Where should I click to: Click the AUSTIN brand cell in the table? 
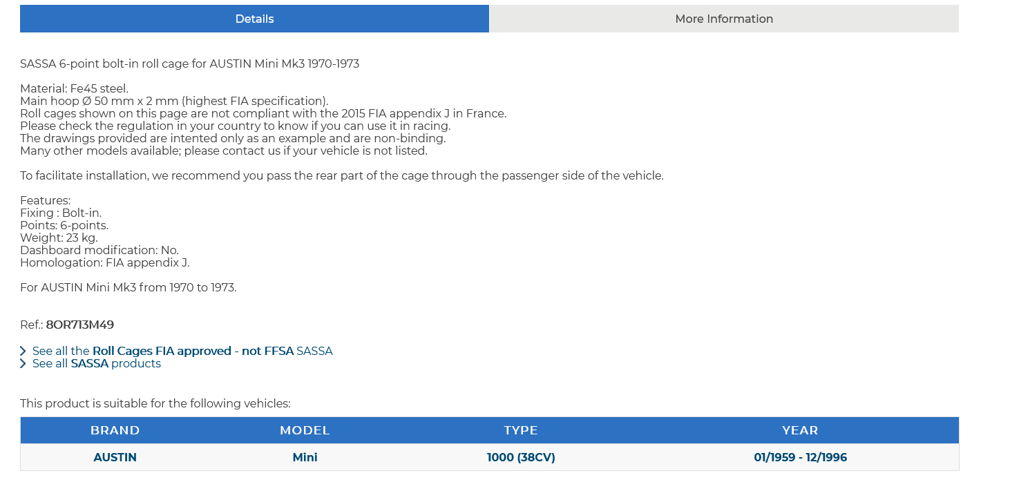115,457
